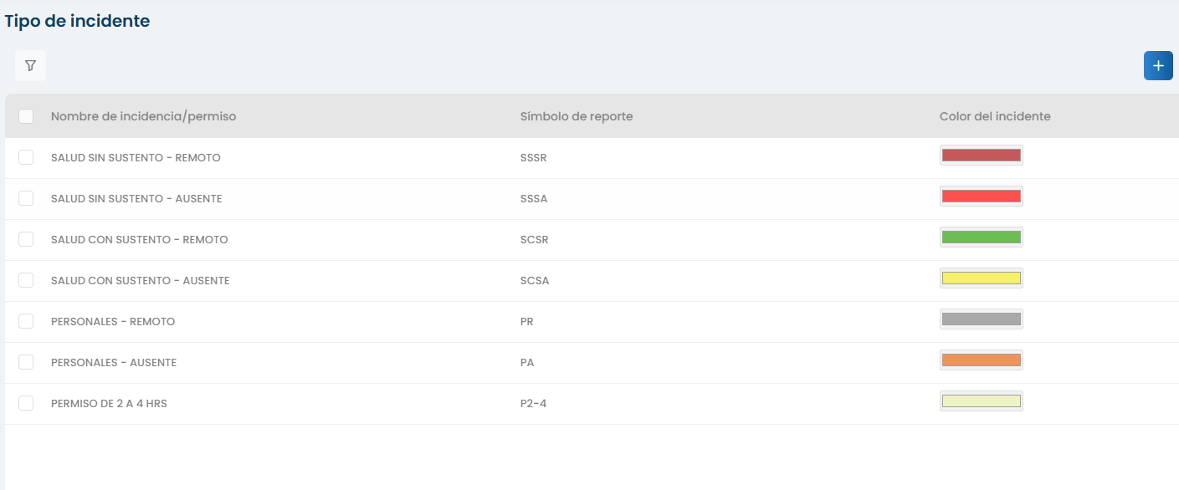Check the SALUD SIN SUSTENTO - REMOTO row
This screenshot has width=1179, height=490.
click(x=26, y=157)
